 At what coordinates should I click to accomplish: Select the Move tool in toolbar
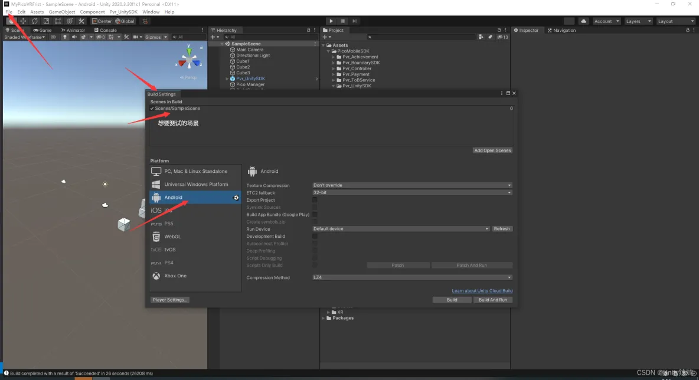point(23,21)
